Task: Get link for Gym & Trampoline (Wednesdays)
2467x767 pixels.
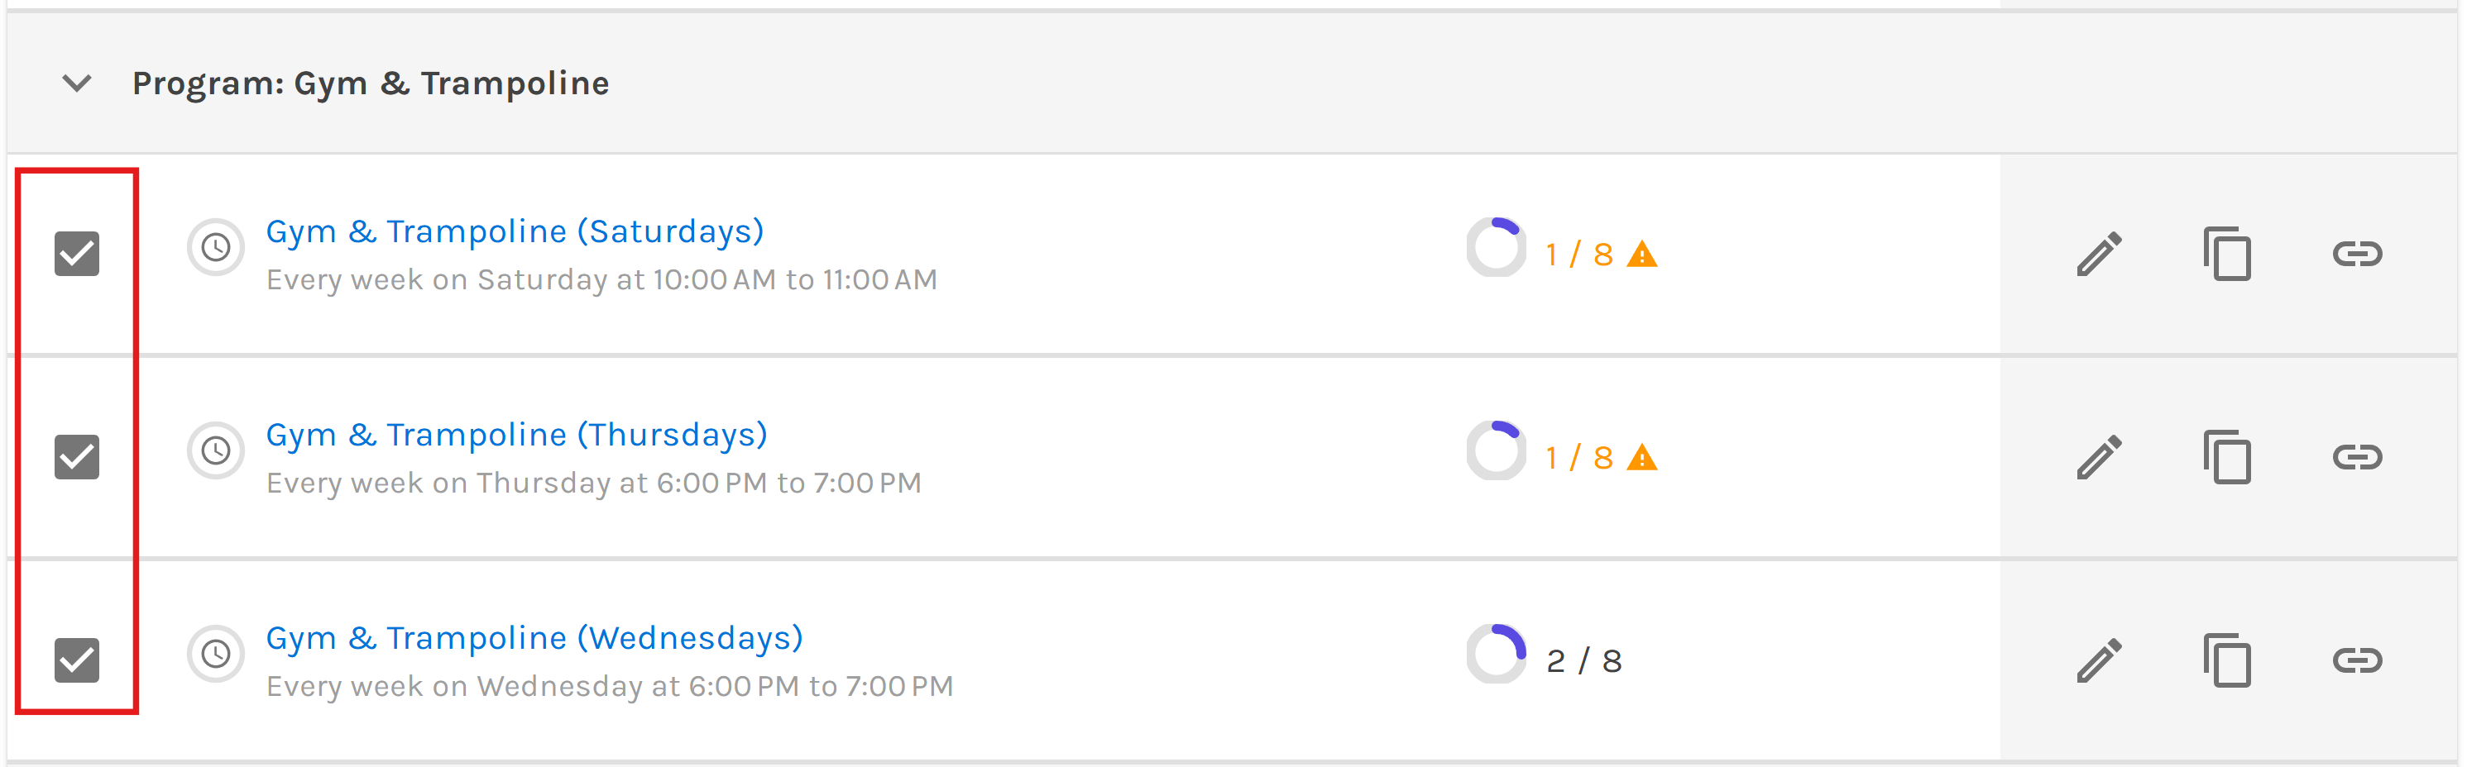Action: pyautogui.click(x=2356, y=660)
